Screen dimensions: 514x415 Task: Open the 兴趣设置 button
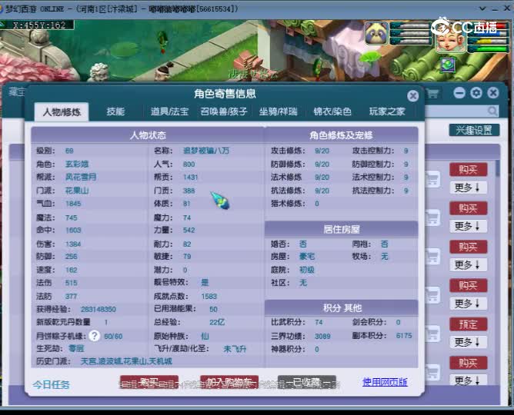pos(474,130)
